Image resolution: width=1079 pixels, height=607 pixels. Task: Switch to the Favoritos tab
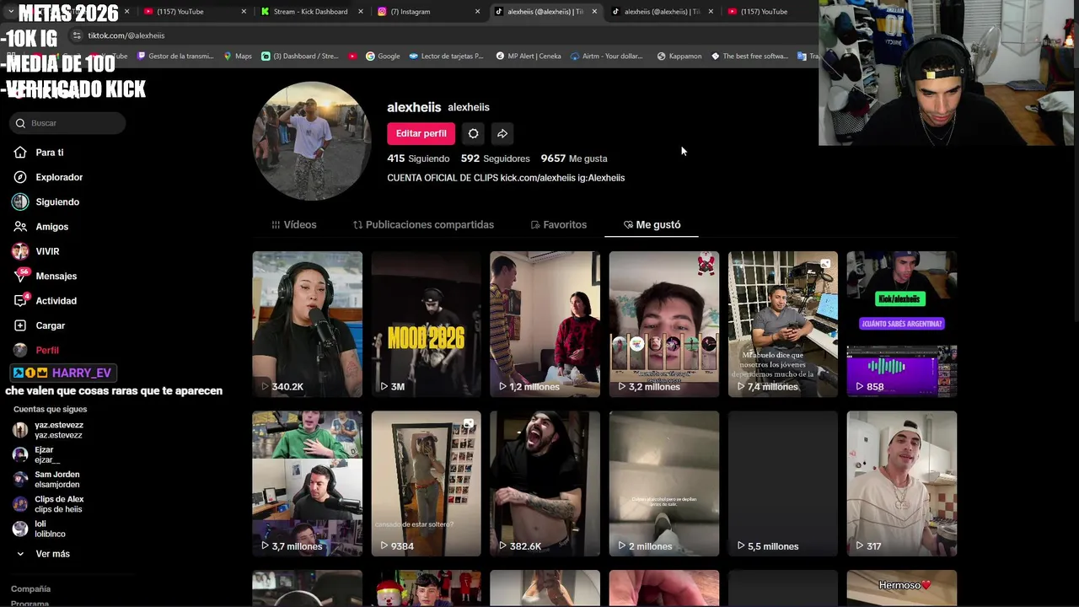pos(558,224)
